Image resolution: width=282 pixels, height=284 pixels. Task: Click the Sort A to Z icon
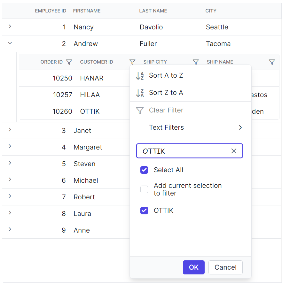pyautogui.click(x=140, y=75)
